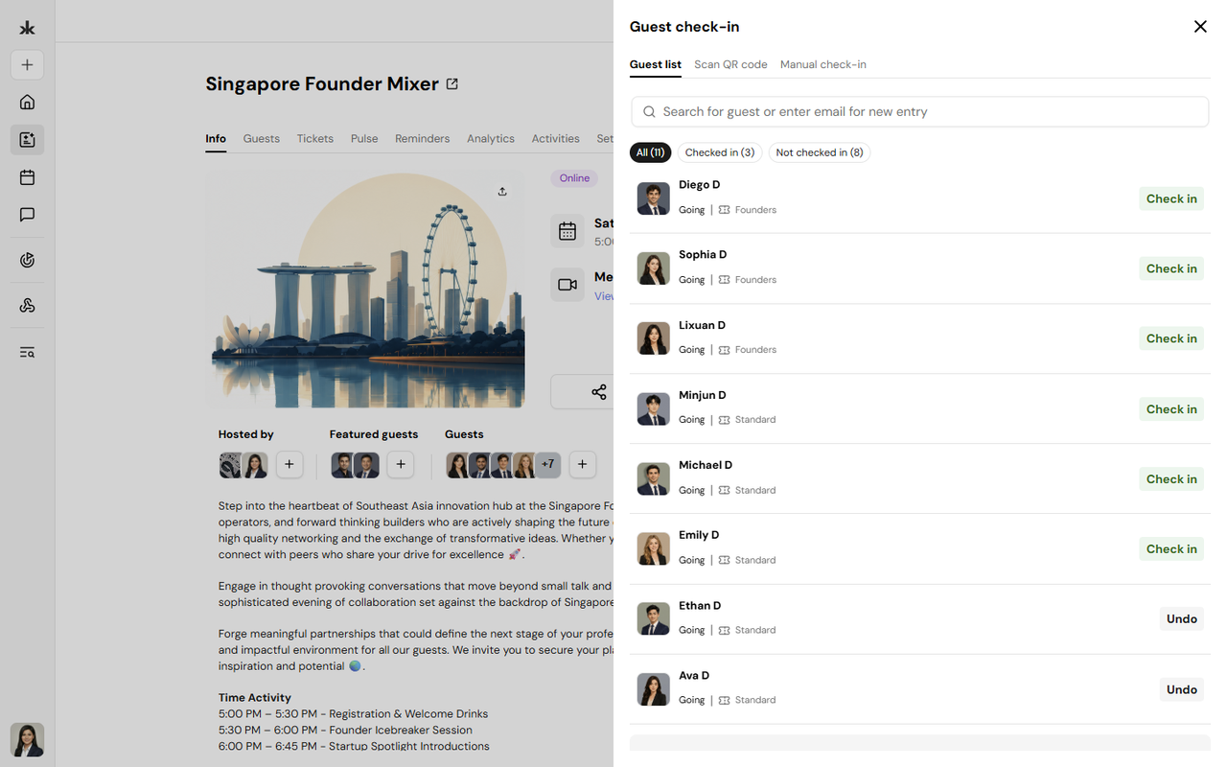The image size is (1227, 767).
Task: Open the Pulse tab of event
Action: click(x=364, y=139)
